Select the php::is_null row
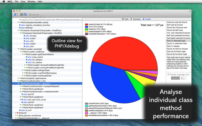202x126 pixels. click(x=47, y=110)
